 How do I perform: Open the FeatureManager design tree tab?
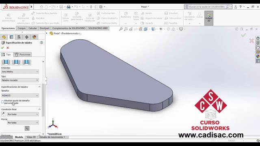pos(4,37)
